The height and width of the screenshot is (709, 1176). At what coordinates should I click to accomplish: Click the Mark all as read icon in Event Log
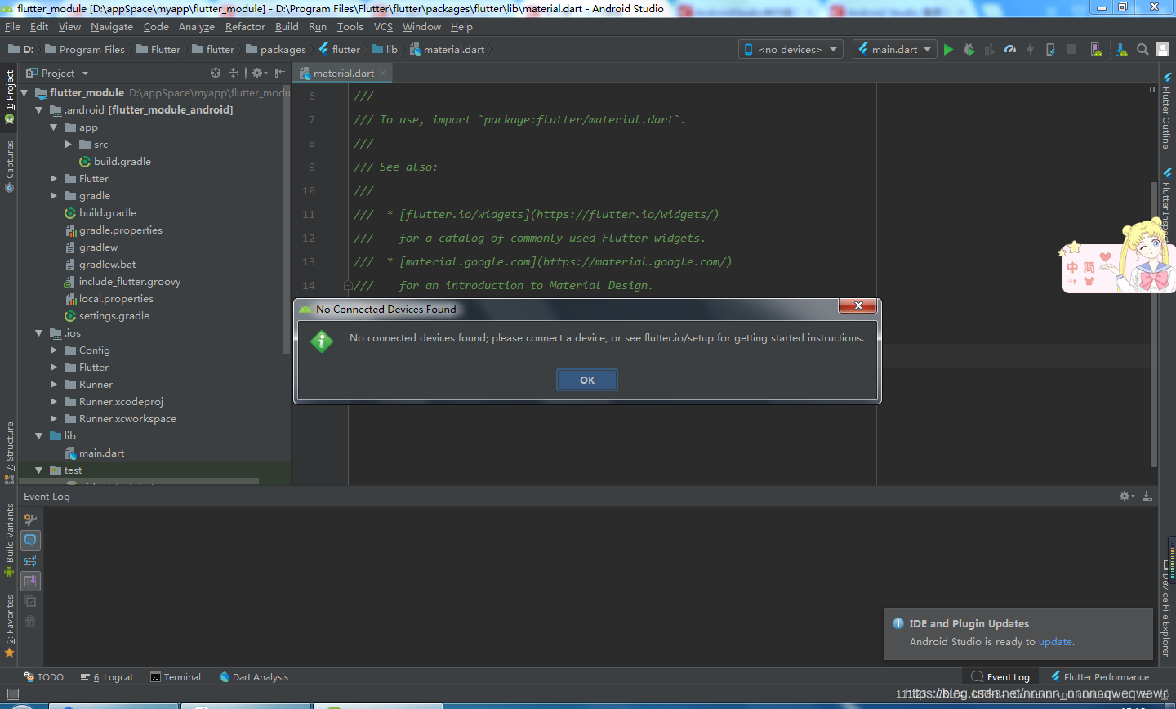(30, 601)
